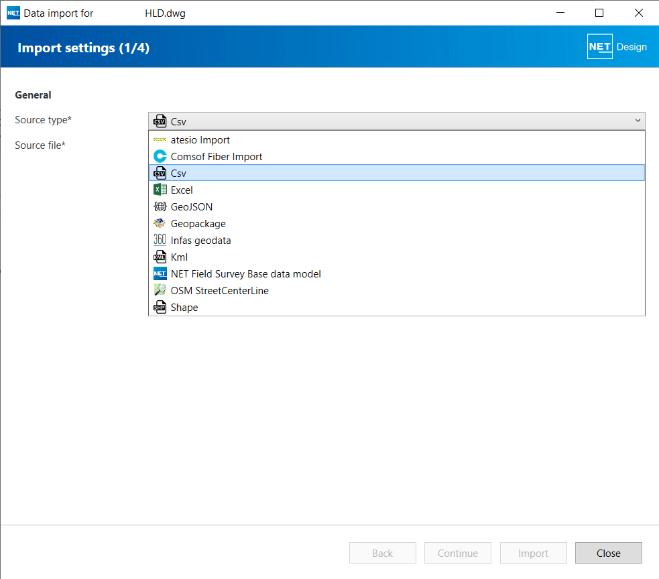Maximize the Data import window
659x579 pixels.
599,13
